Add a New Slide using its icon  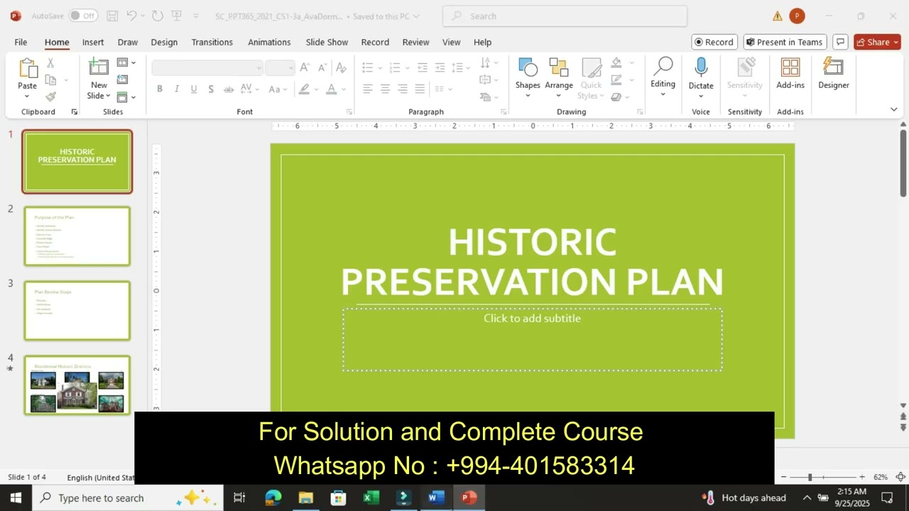(x=99, y=67)
